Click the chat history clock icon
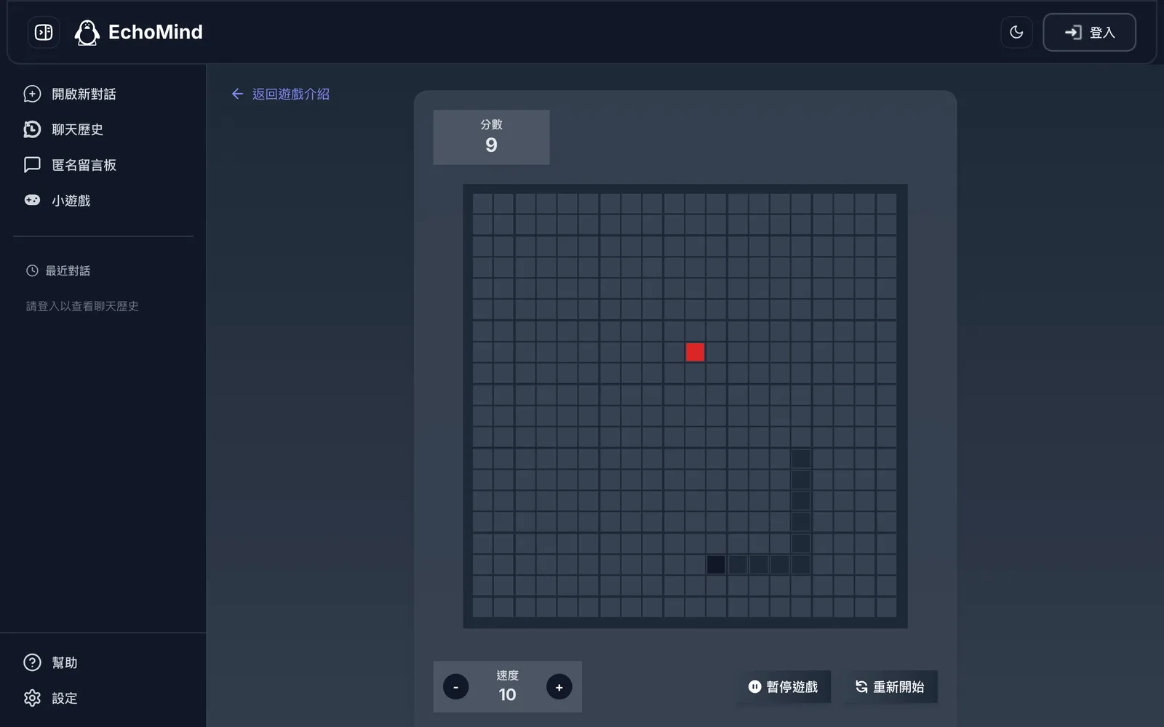1164x727 pixels. point(32,129)
